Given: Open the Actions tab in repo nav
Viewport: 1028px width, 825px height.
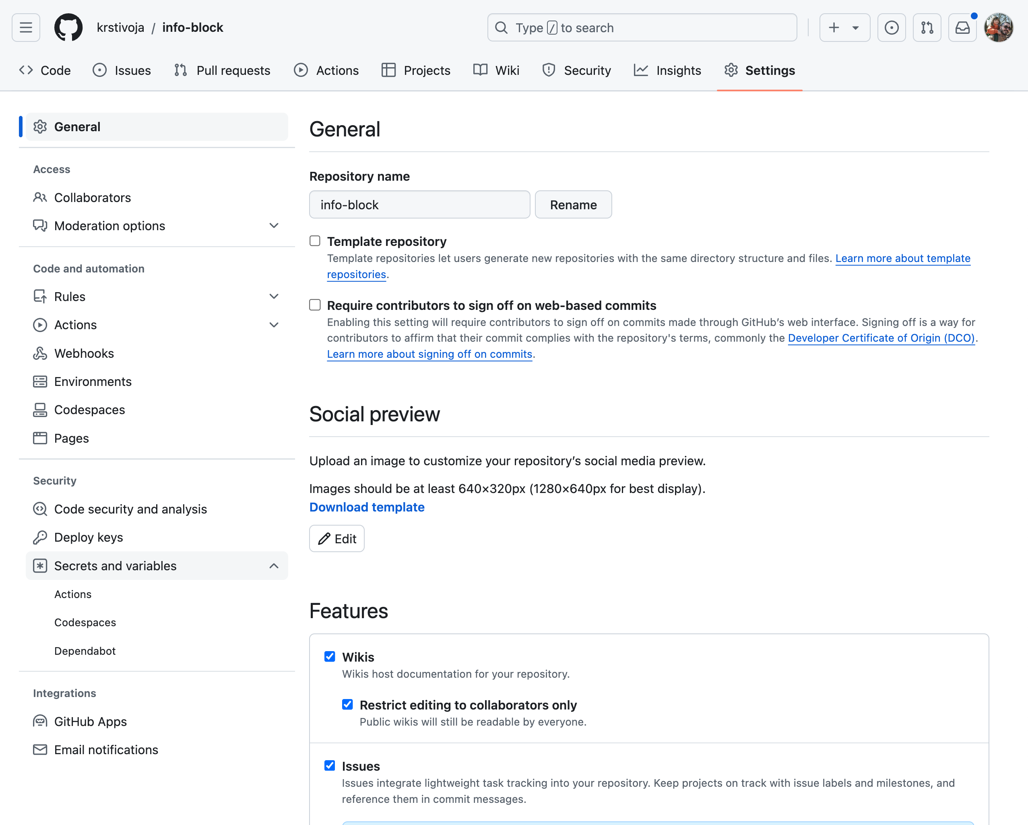Looking at the screenshot, I should point(326,70).
